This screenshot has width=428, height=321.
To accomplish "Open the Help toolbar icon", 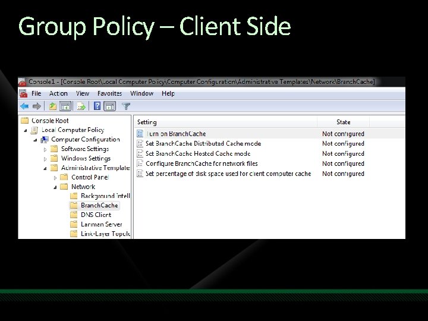I will point(97,106).
